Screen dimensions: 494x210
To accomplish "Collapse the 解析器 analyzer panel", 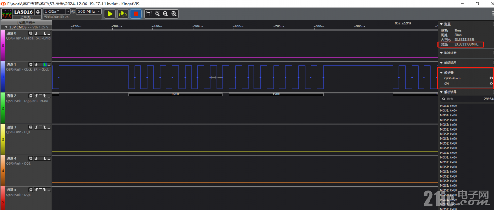I will (441, 73).
